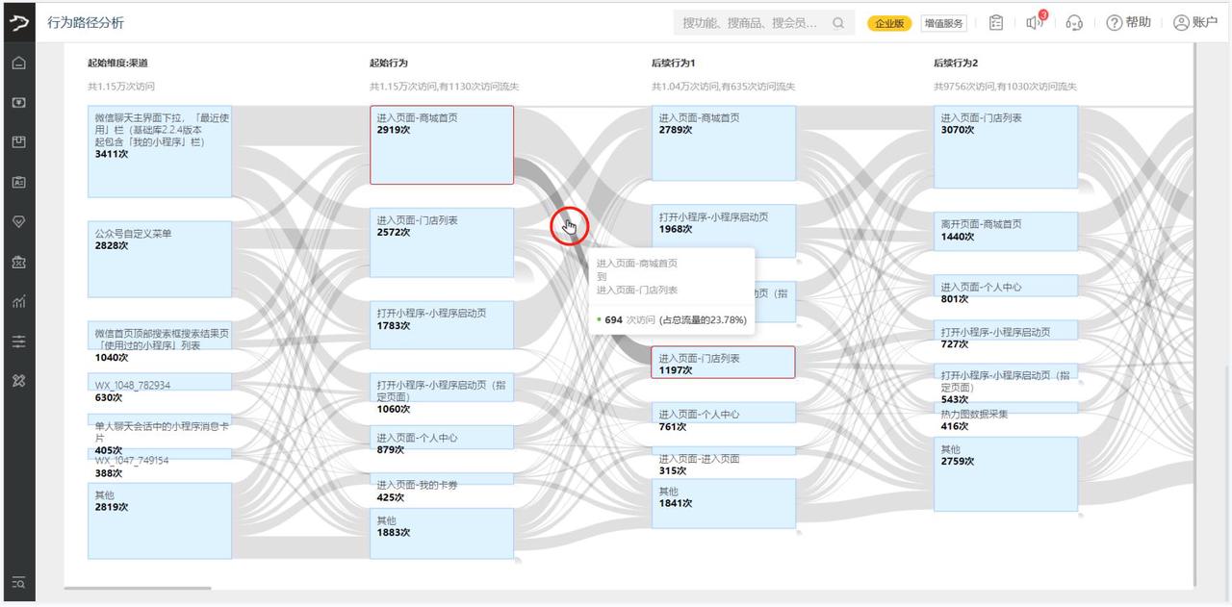The image size is (1232, 607).
Task: Select the 进入页面-个人中心 879次 node
Action: click(442, 438)
